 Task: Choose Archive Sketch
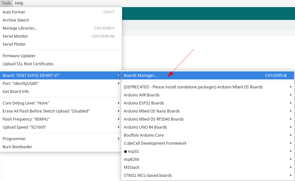click(x=61, y=20)
